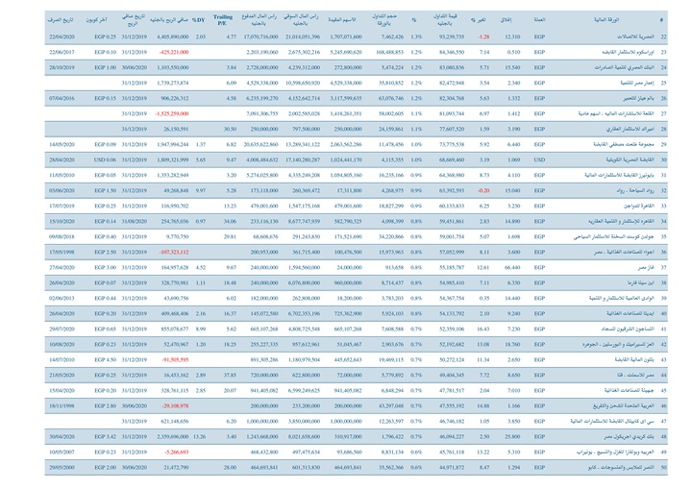Image resolution: width=692 pixels, height=489 pixels.
Task: Click net profit '9,770,750'
Action: pyautogui.click(x=178, y=237)
